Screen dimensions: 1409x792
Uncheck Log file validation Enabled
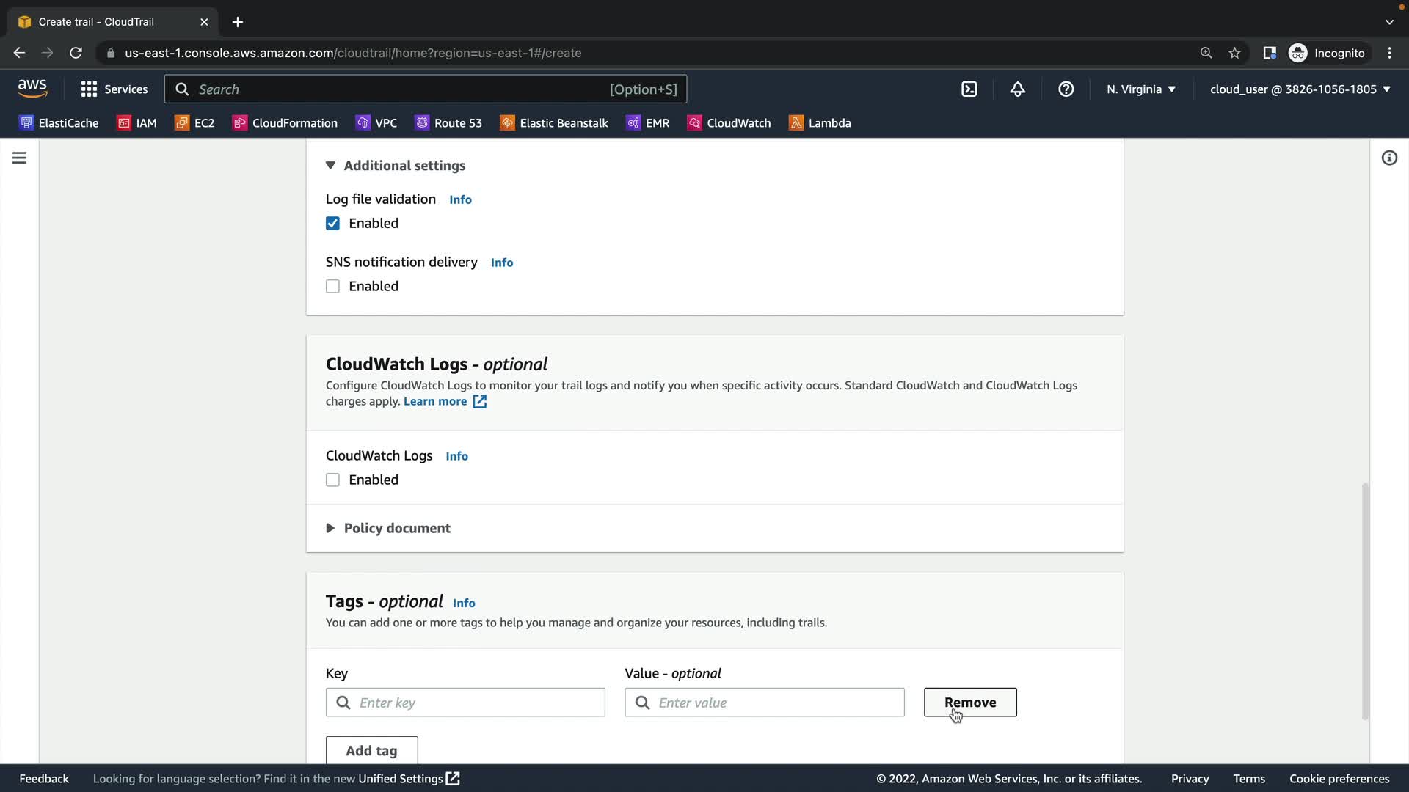332,224
